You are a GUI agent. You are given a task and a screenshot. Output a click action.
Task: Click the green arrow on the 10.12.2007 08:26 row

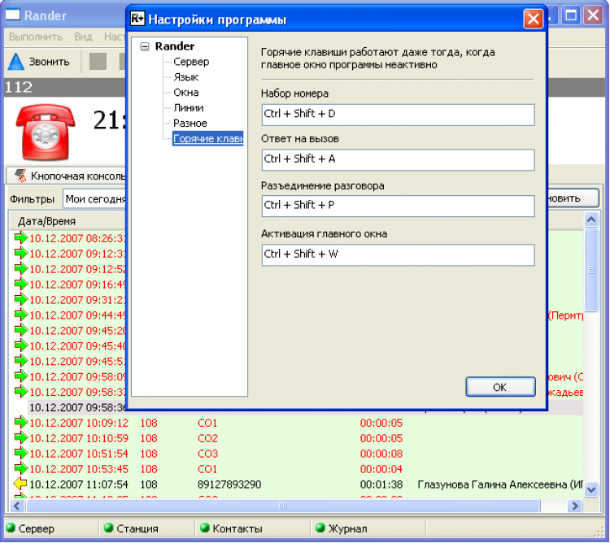[20, 237]
